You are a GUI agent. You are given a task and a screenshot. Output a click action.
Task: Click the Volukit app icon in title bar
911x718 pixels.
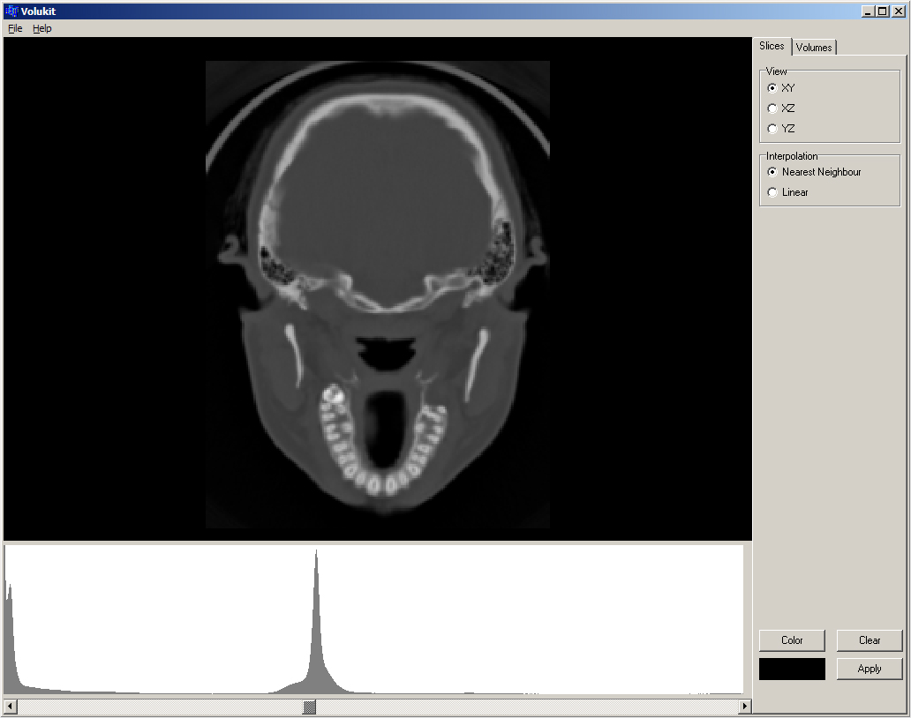pos(11,11)
